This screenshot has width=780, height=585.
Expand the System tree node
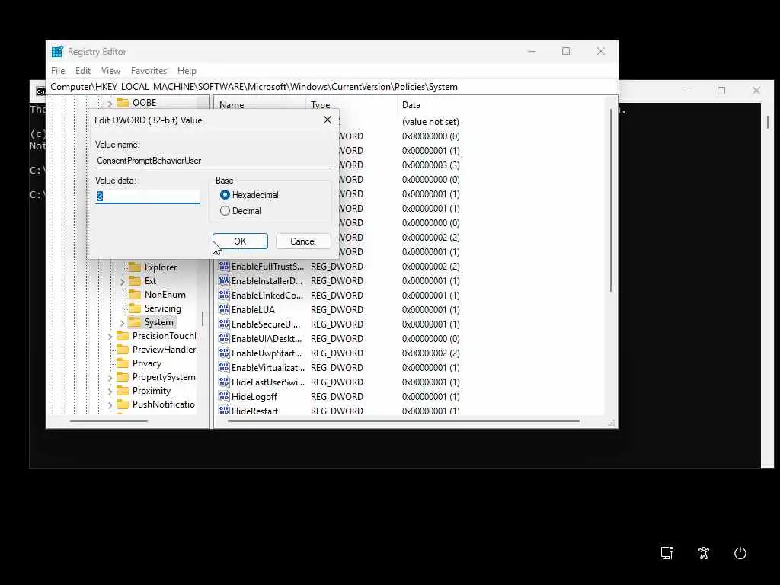(x=123, y=323)
